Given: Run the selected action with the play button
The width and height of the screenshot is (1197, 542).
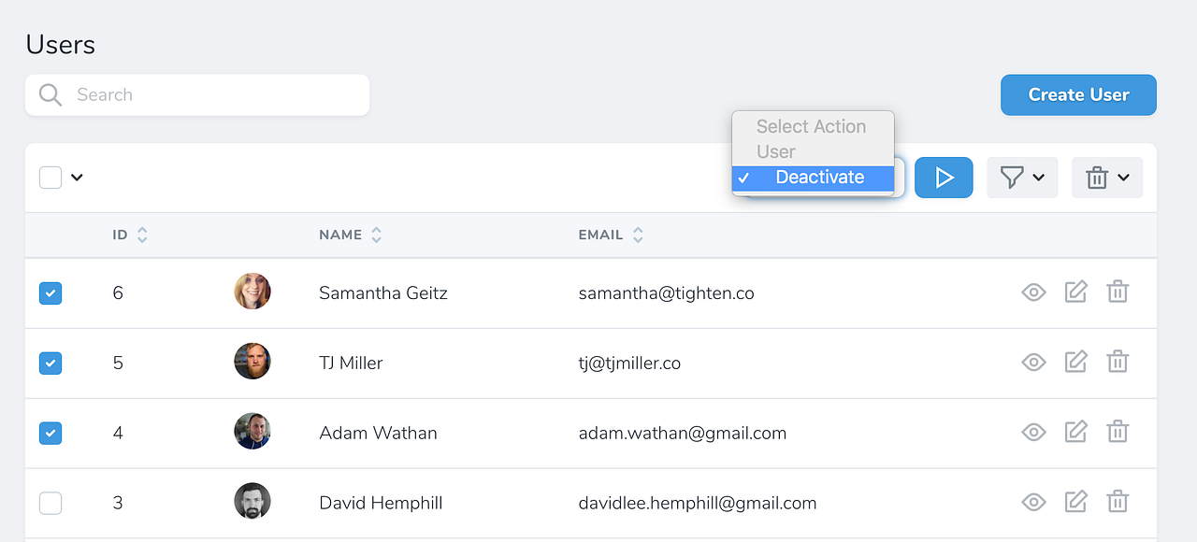Looking at the screenshot, I should tap(944, 177).
